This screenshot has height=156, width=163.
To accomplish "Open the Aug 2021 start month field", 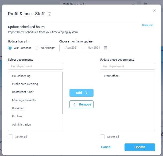I will (x=72, y=48).
